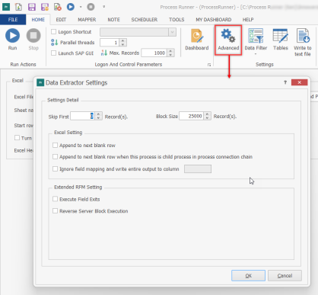Expand the Data Filter dropdown arrow
The height and width of the screenshot is (295, 318).
(x=256, y=54)
